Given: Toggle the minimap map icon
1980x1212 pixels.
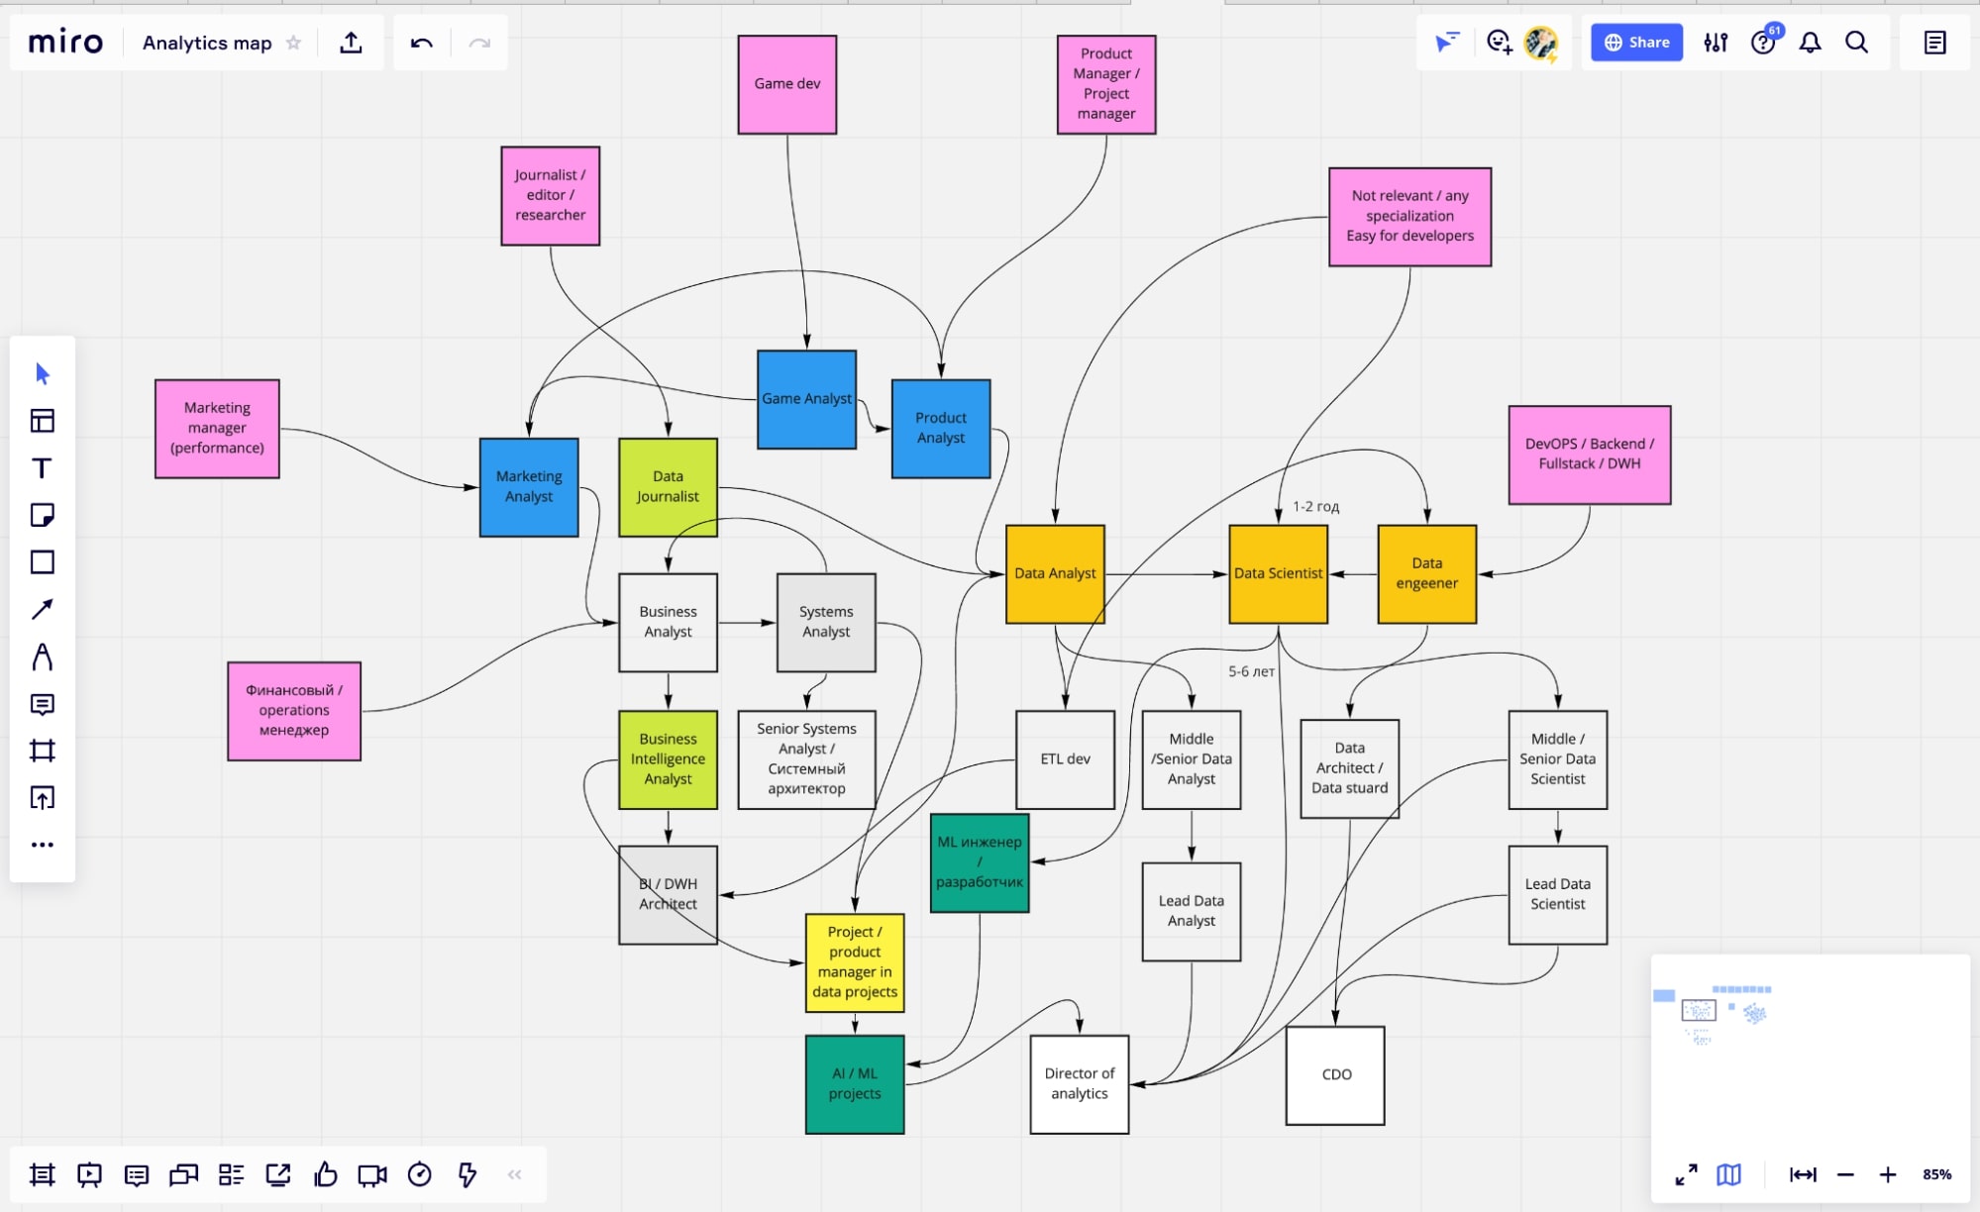Looking at the screenshot, I should point(1728,1174).
